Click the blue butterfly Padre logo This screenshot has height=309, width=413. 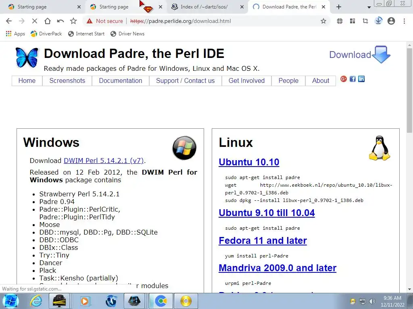27,57
